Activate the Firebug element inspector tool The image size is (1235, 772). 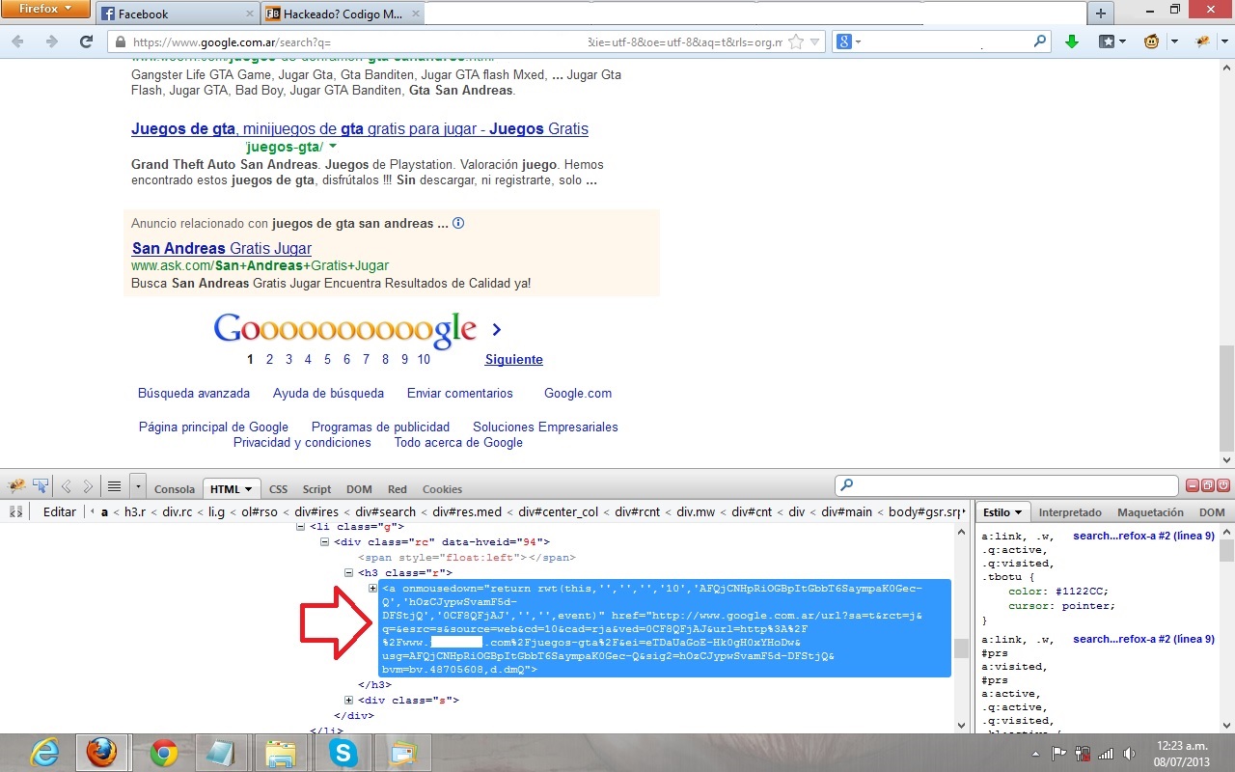pyautogui.click(x=41, y=486)
